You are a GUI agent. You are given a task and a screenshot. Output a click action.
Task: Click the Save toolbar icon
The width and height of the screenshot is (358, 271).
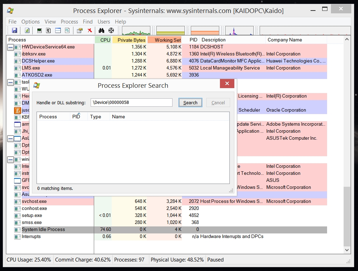tap(15, 30)
